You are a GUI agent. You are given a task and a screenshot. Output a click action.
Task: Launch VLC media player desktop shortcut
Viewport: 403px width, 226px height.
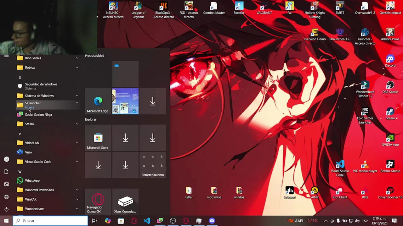[x=365, y=166]
